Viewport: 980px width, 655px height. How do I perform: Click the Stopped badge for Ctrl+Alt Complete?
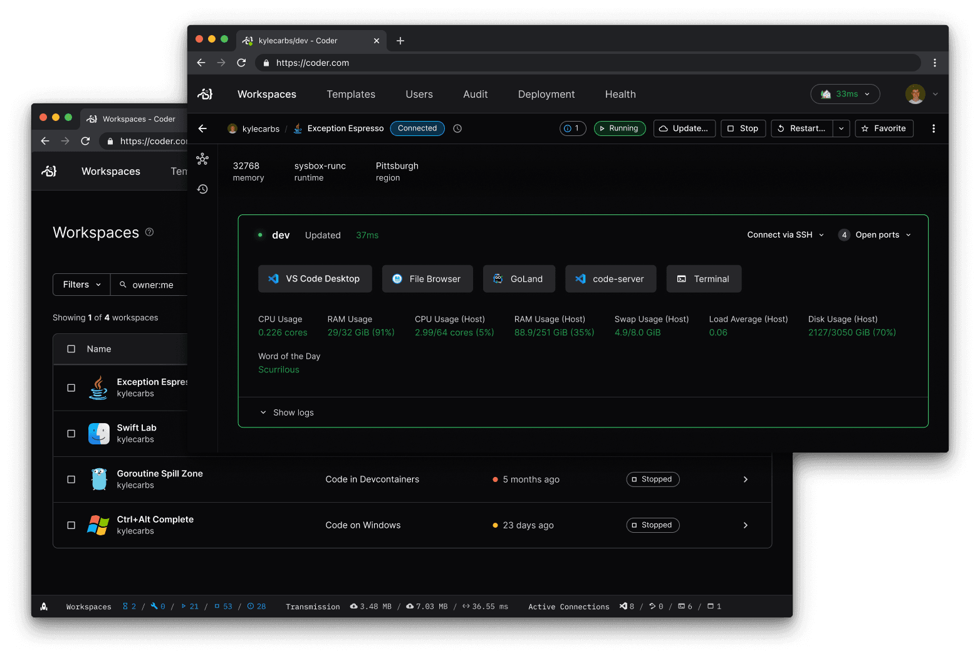point(653,525)
